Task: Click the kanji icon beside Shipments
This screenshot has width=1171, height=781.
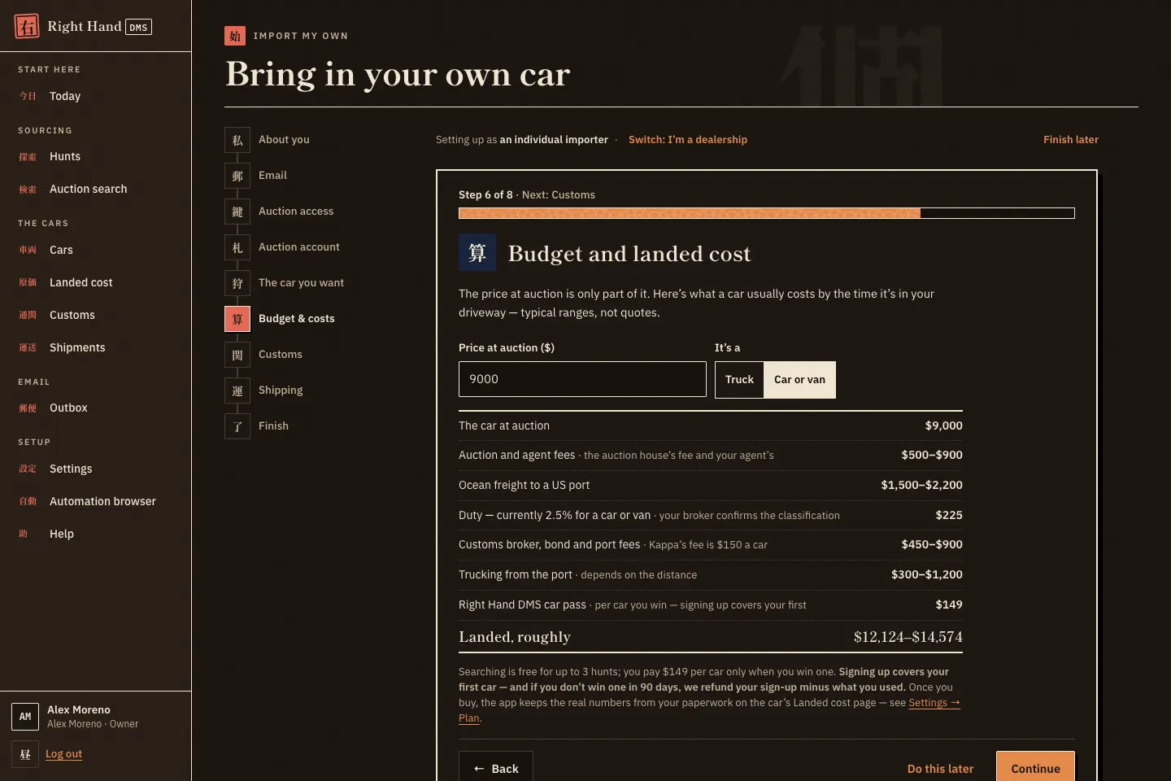Action: 28,348
